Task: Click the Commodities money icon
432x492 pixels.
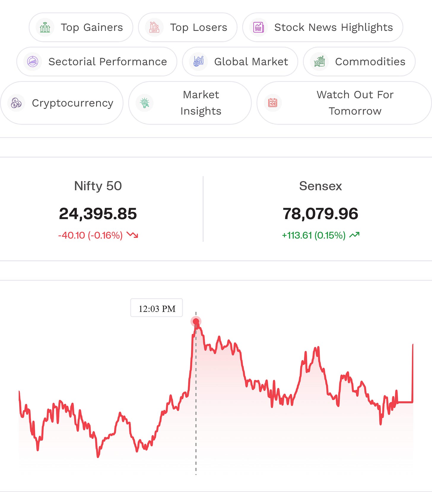Action: [x=319, y=62]
